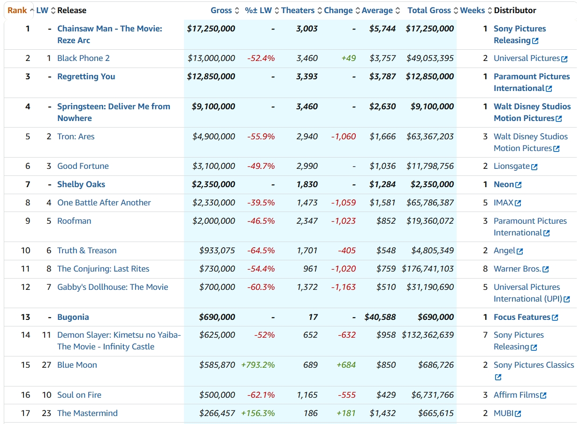Sort table by Rank column
581x424 pixels.
point(17,10)
